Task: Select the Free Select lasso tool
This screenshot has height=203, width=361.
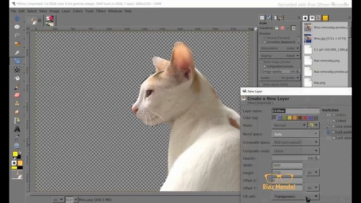Action: tap(17, 35)
